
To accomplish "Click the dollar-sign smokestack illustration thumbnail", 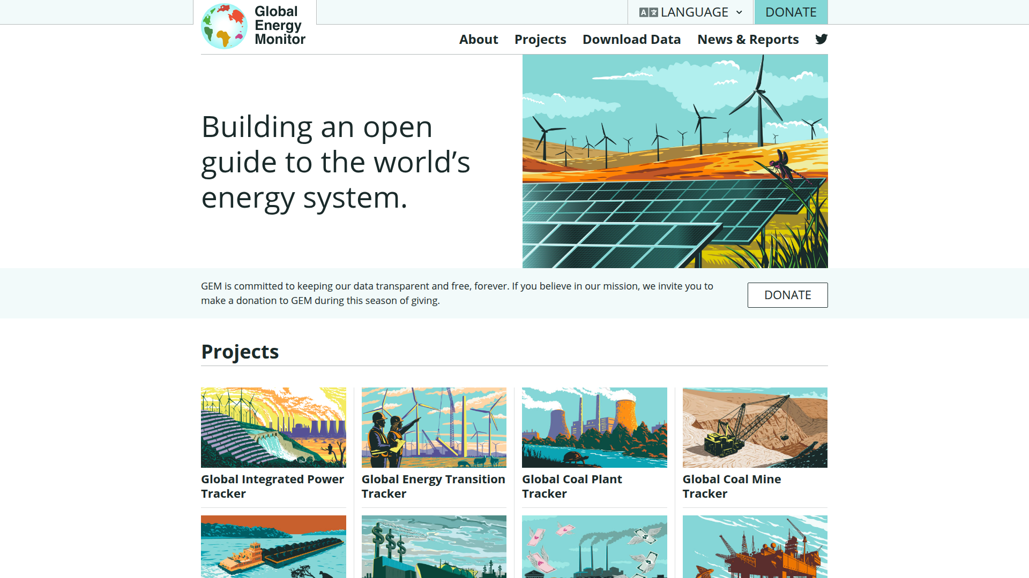I will click(434, 546).
